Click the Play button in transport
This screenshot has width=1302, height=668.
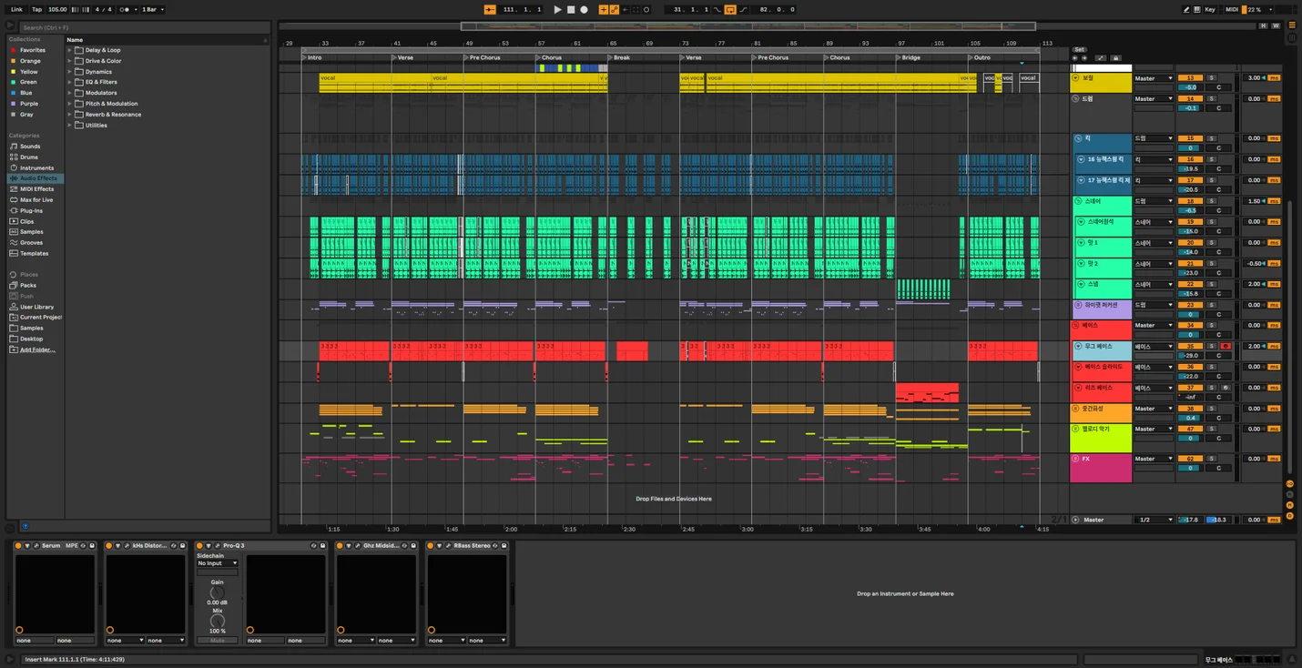pos(558,9)
